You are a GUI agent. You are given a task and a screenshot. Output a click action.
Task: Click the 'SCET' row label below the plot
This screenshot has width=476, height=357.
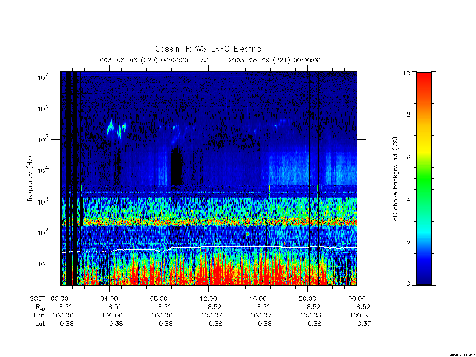tap(37, 298)
